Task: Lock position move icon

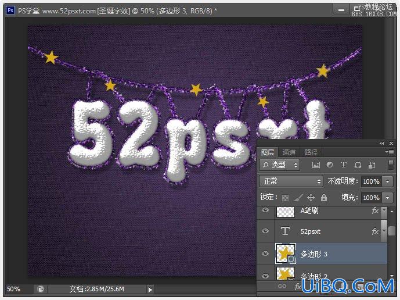Action: click(311, 197)
